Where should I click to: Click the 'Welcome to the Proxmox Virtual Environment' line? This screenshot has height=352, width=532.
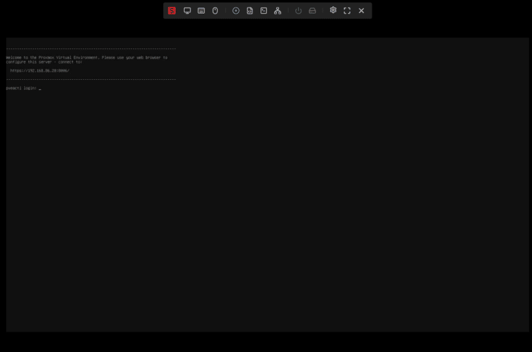[x=87, y=57]
